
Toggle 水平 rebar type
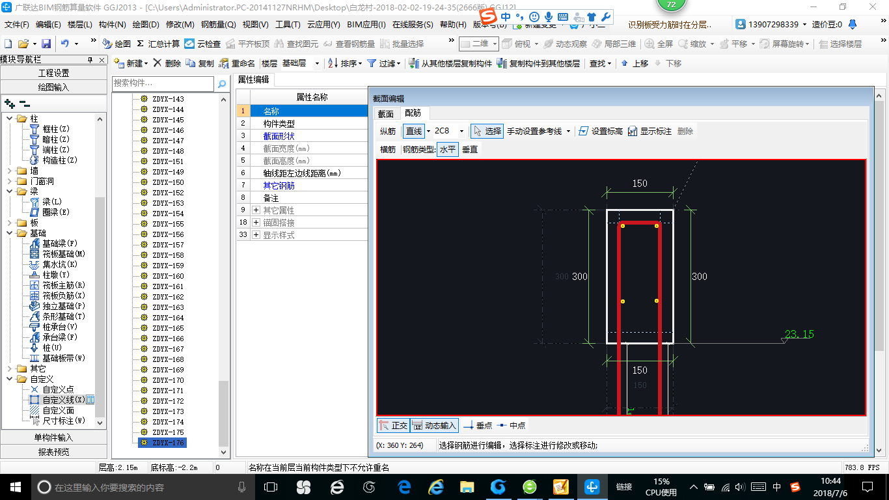[x=447, y=149]
